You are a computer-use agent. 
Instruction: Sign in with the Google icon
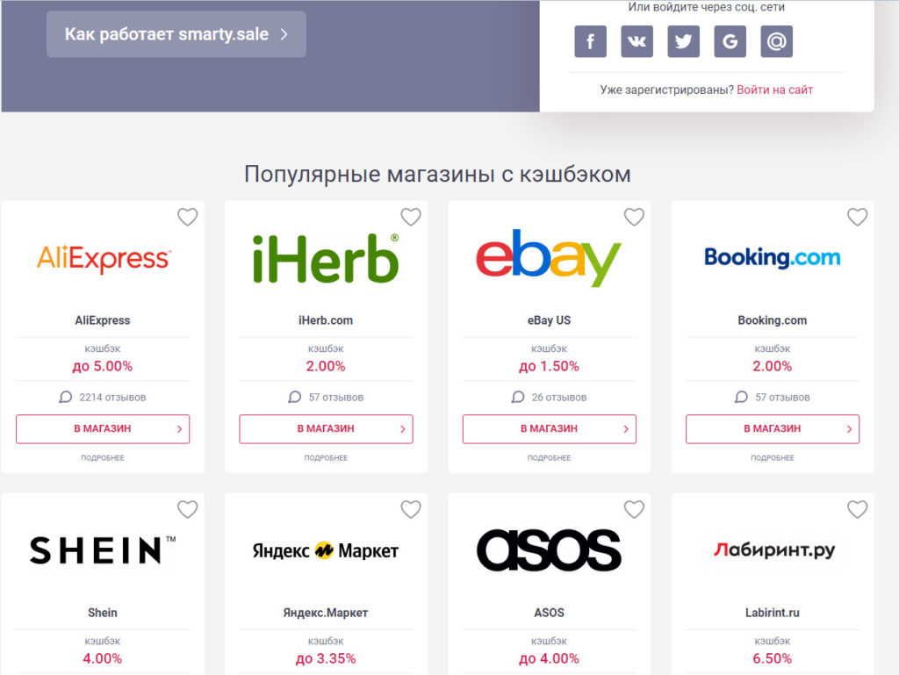(730, 41)
